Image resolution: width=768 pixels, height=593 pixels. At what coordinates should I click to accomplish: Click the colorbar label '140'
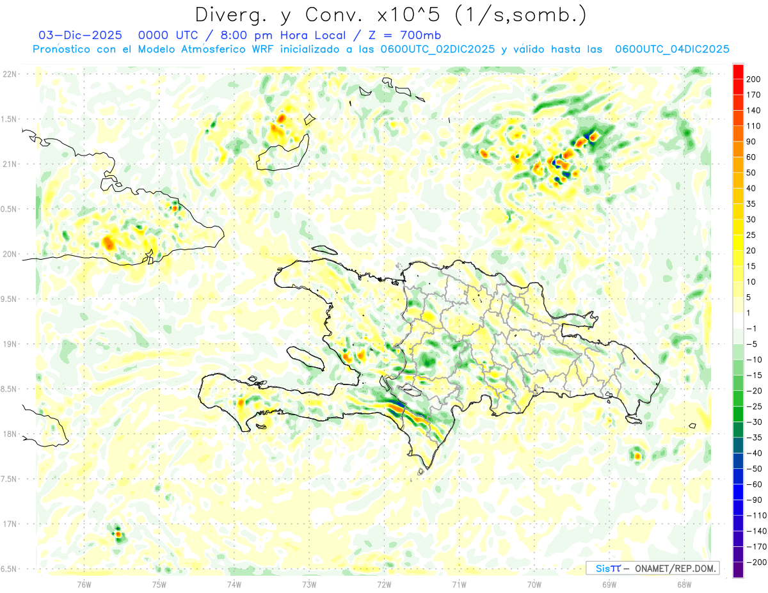click(x=753, y=110)
